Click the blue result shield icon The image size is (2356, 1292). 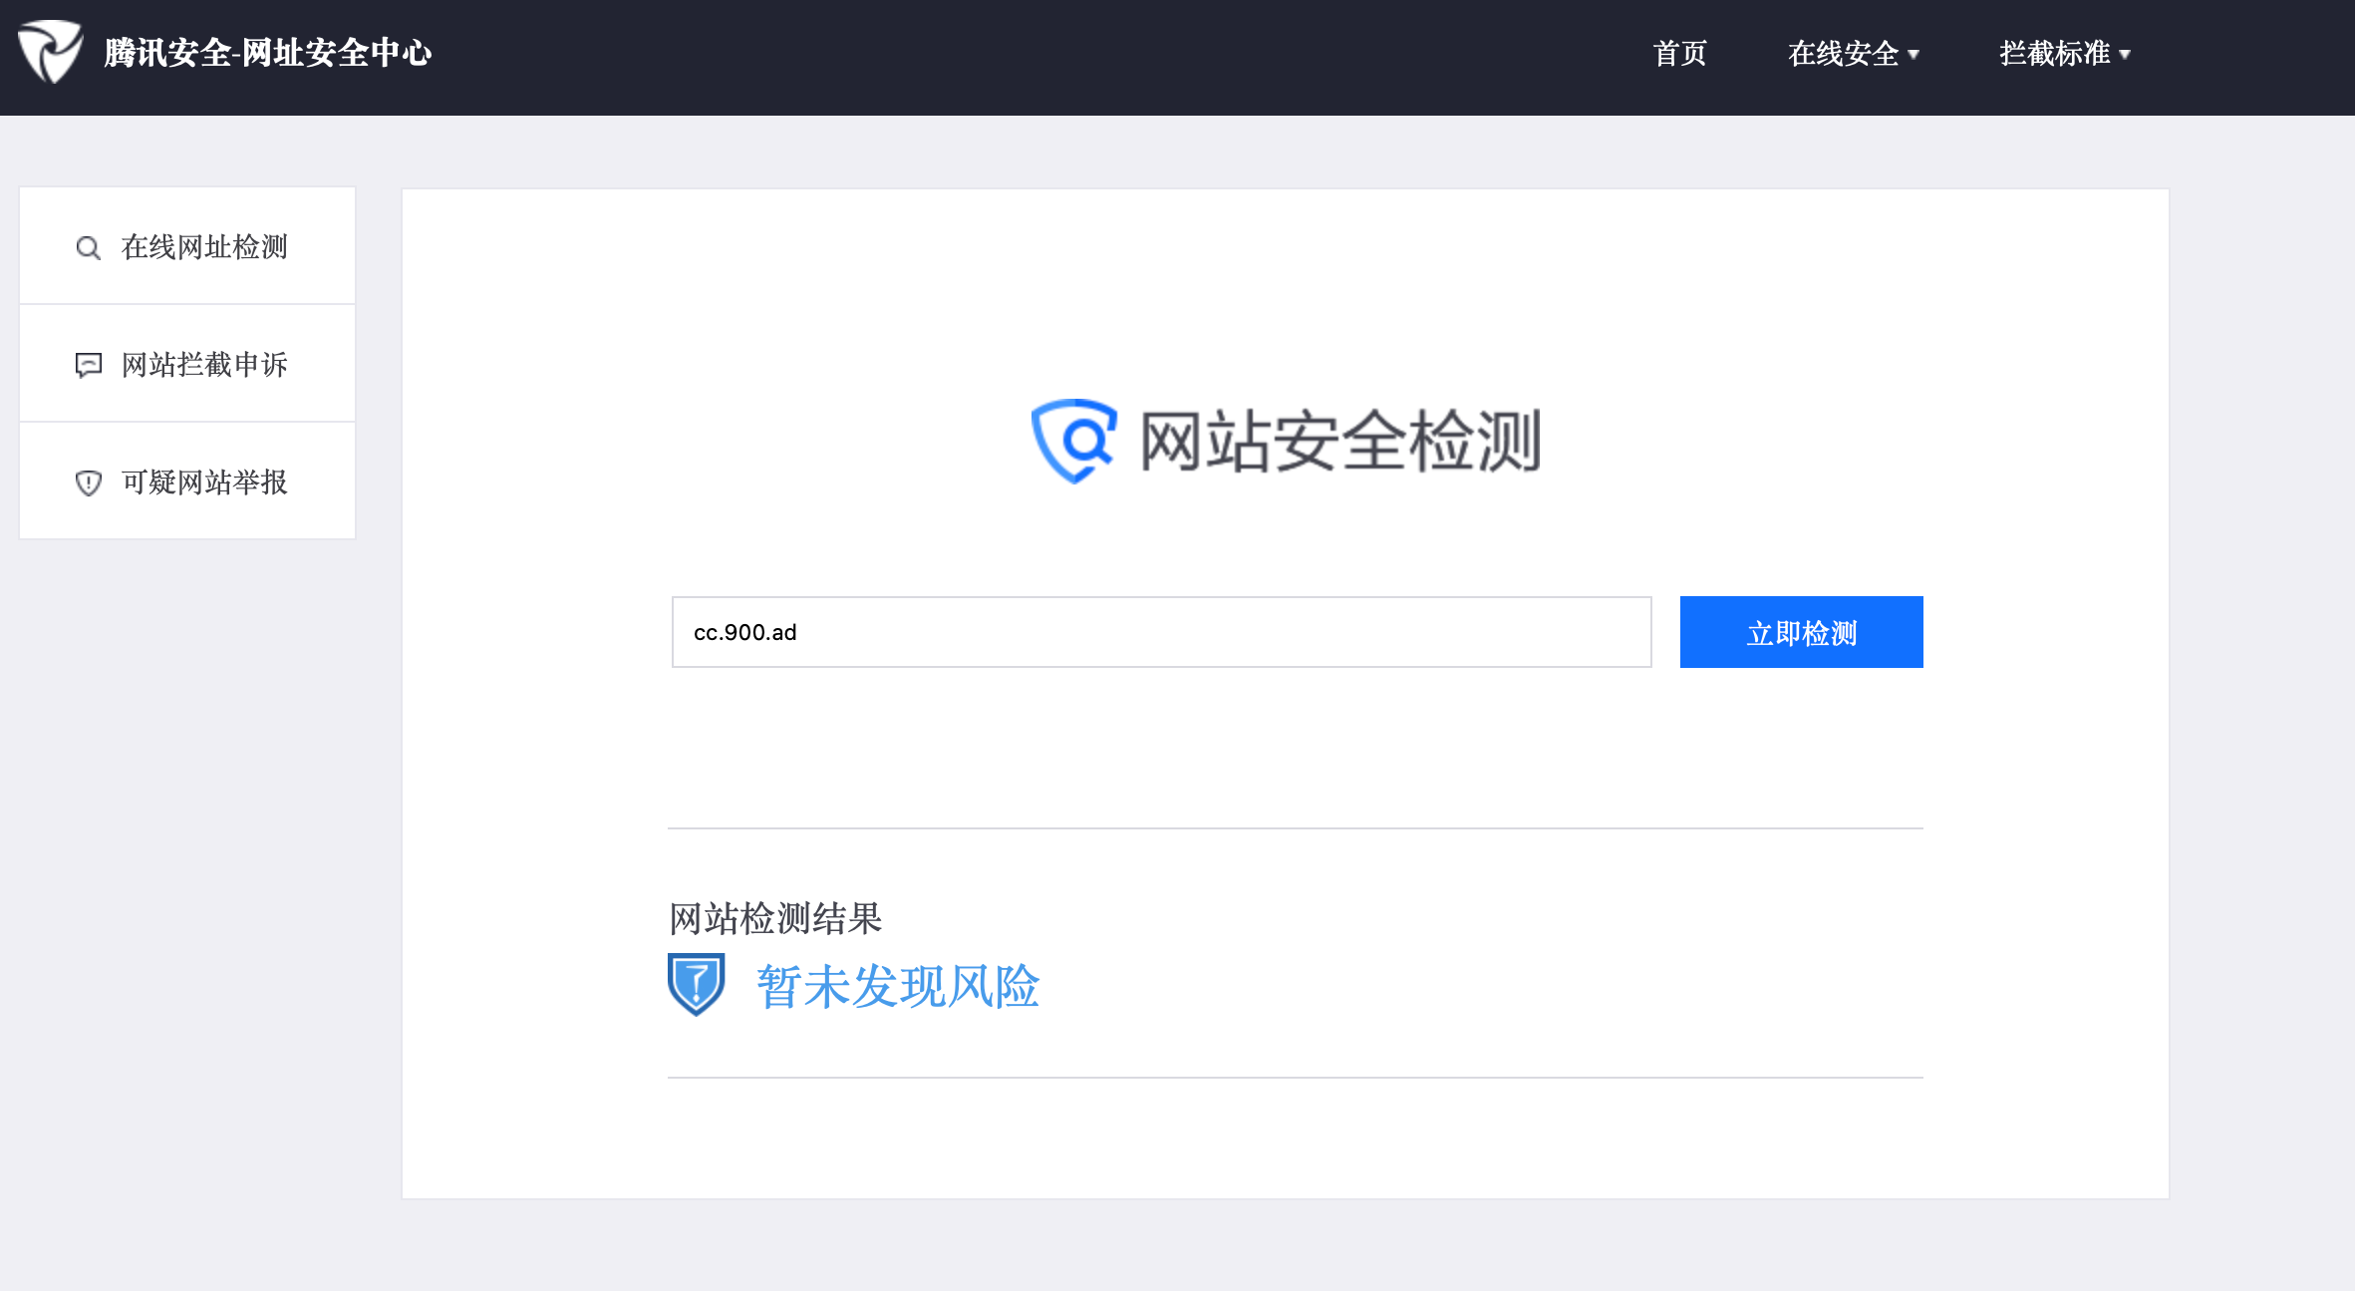pos(696,984)
